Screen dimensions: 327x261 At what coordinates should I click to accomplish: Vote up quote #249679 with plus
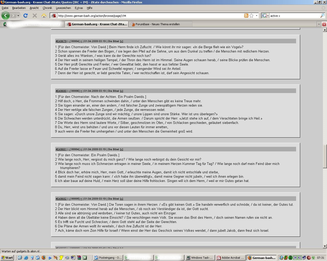81,41
